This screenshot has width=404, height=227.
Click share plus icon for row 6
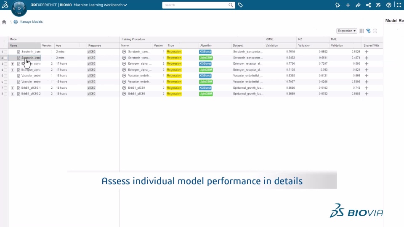(x=367, y=82)
